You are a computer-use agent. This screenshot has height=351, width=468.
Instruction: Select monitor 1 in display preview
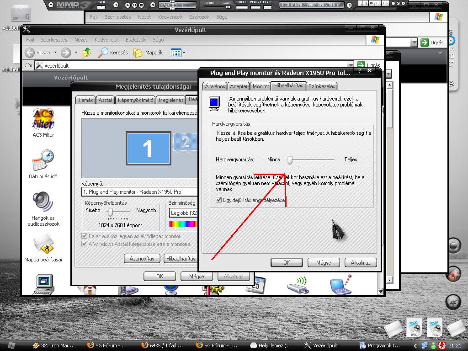click(148, 148)
